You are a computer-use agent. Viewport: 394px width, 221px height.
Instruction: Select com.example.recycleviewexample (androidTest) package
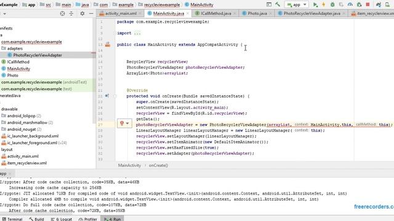pyautogui.click(x=44, y=82)
